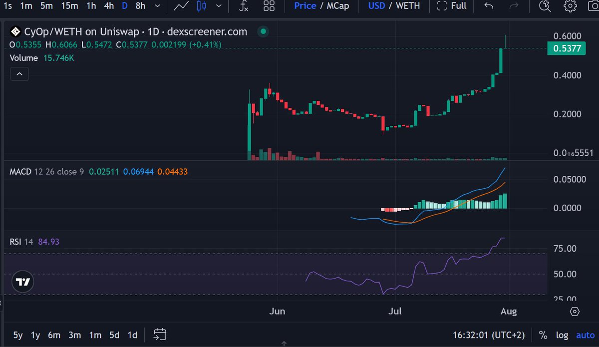Open the go to date calendar
Viewport: 599px width, 347px height.
pyautogui.click(x=160, y=335)
